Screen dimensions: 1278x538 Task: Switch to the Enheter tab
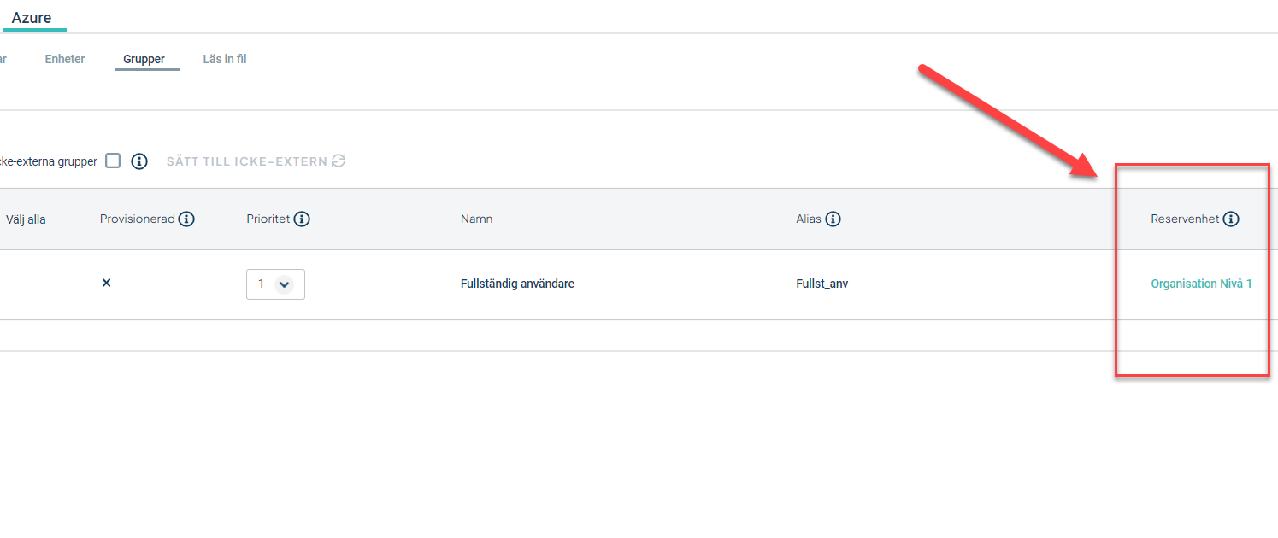pos(65,59)
